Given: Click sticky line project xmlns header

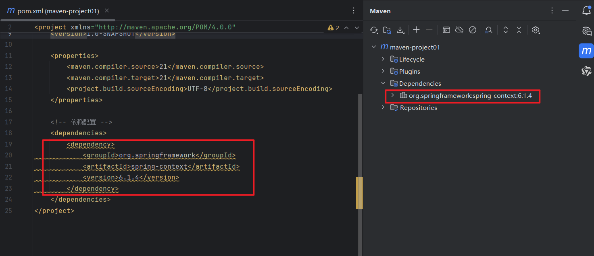Looking at the screenshot, I should pyautogui.click(x=135, y=27).
